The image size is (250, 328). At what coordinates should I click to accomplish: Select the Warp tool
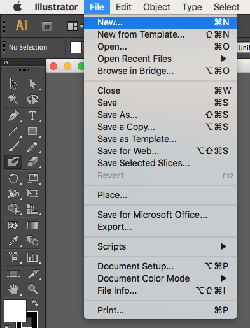13,194
